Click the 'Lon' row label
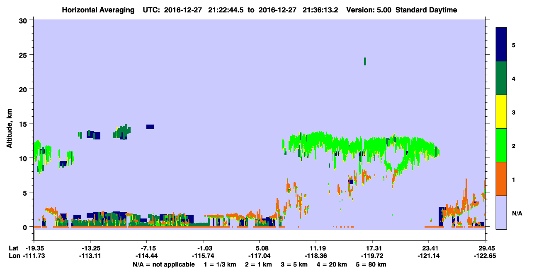Screen dimensions: 539x276 14,256
